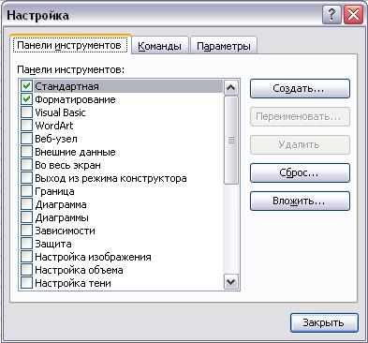Turn on the Граница toolbar
This screenshot has width=368, height=343.
tap(26, 191)
